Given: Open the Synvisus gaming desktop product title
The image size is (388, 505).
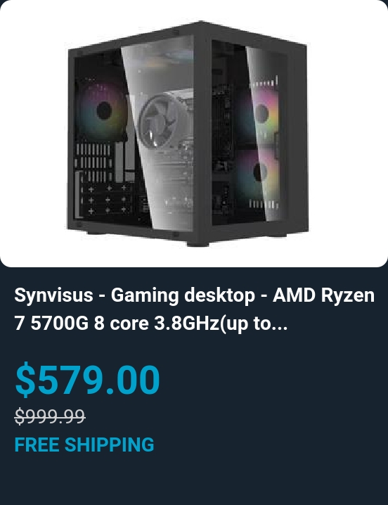Looking at the screenshot, I should click(194, 309).
